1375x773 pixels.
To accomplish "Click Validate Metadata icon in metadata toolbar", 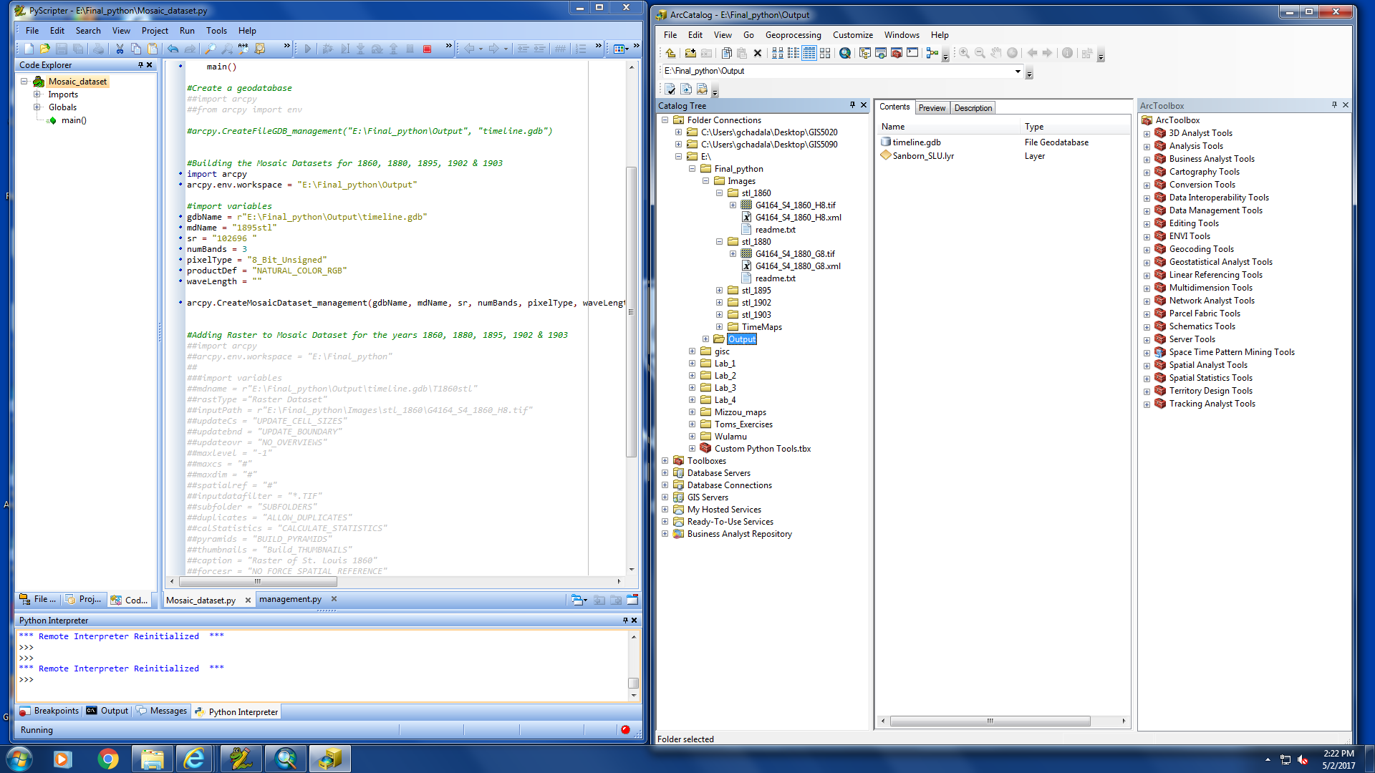I will [x=670, y=89].
